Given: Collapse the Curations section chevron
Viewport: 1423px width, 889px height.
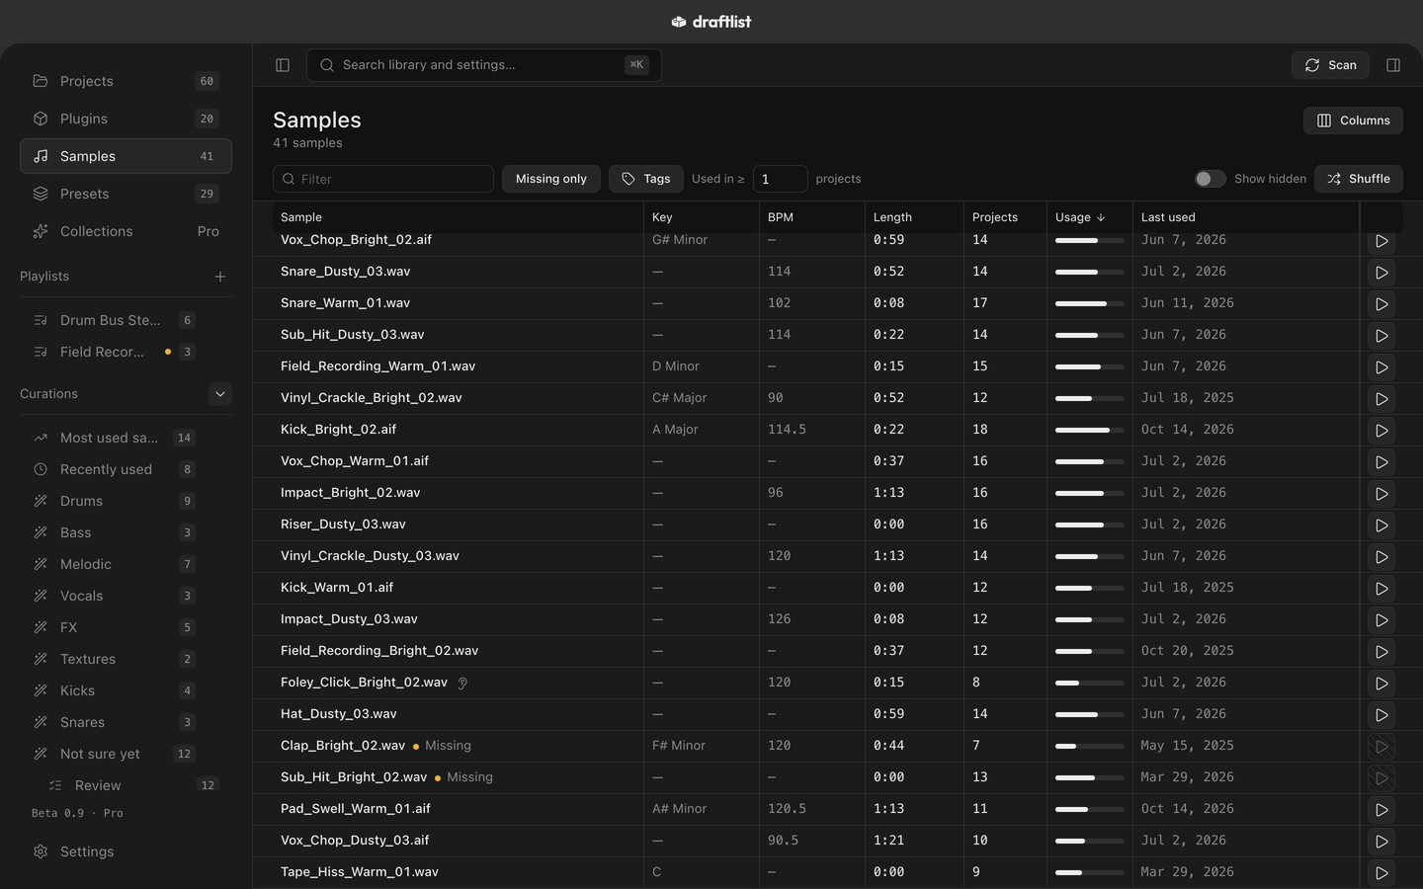Looking at the screenshot, I should [x=220, y=394].
